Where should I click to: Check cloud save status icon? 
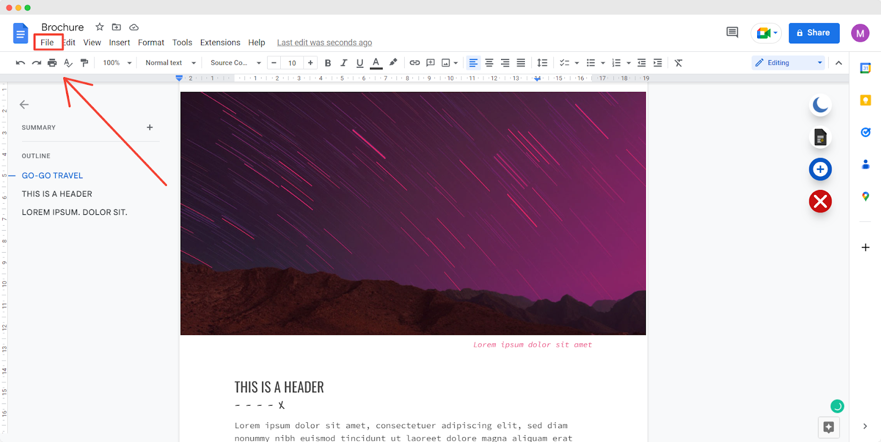[134, 27]
